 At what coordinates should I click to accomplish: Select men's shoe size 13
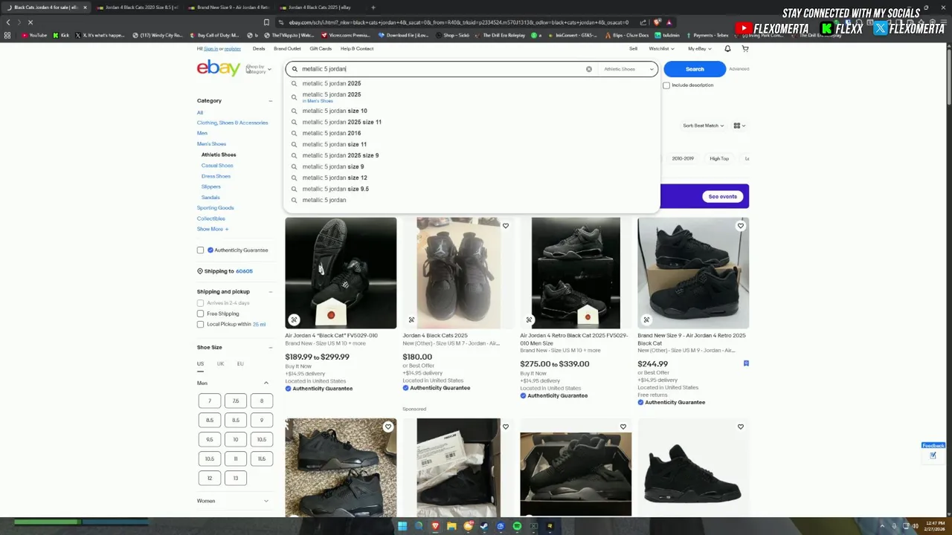(x=236, y=478)
